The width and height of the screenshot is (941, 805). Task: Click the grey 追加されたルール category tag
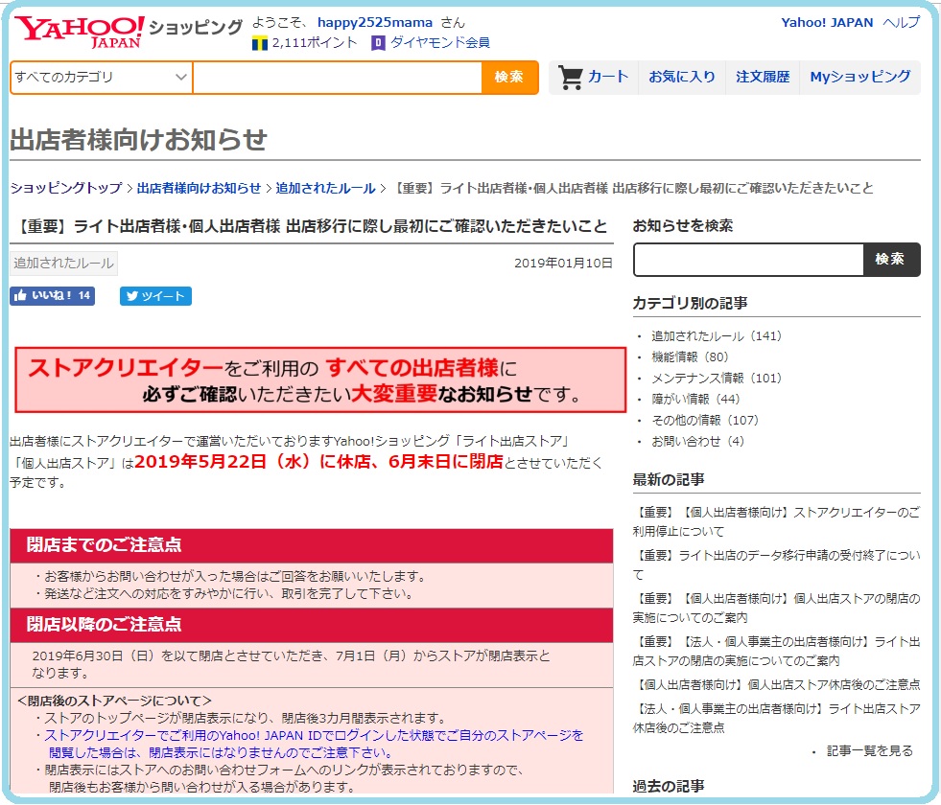tap(63, 264)
